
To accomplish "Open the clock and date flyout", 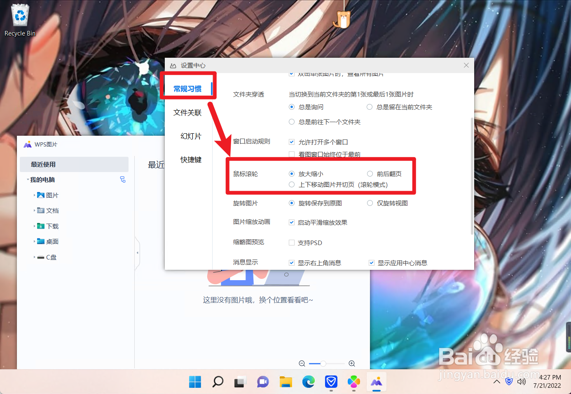I will [x=548, y=382].
